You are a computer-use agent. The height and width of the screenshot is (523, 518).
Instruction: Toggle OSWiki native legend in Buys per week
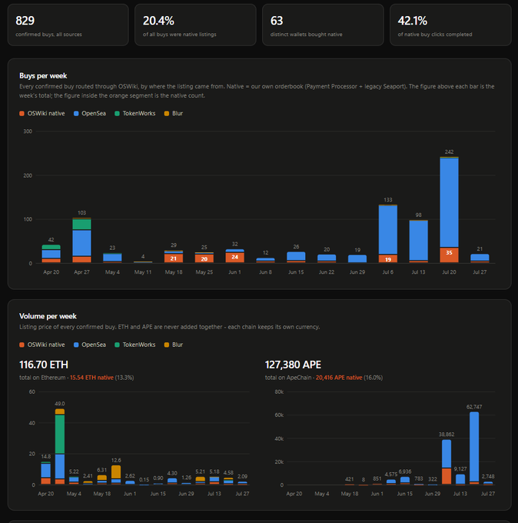pos(42,113)
